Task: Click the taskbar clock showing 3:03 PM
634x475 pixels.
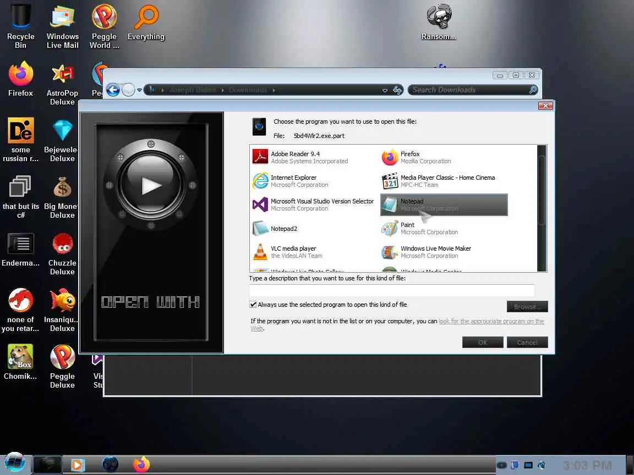Action: 587,465
